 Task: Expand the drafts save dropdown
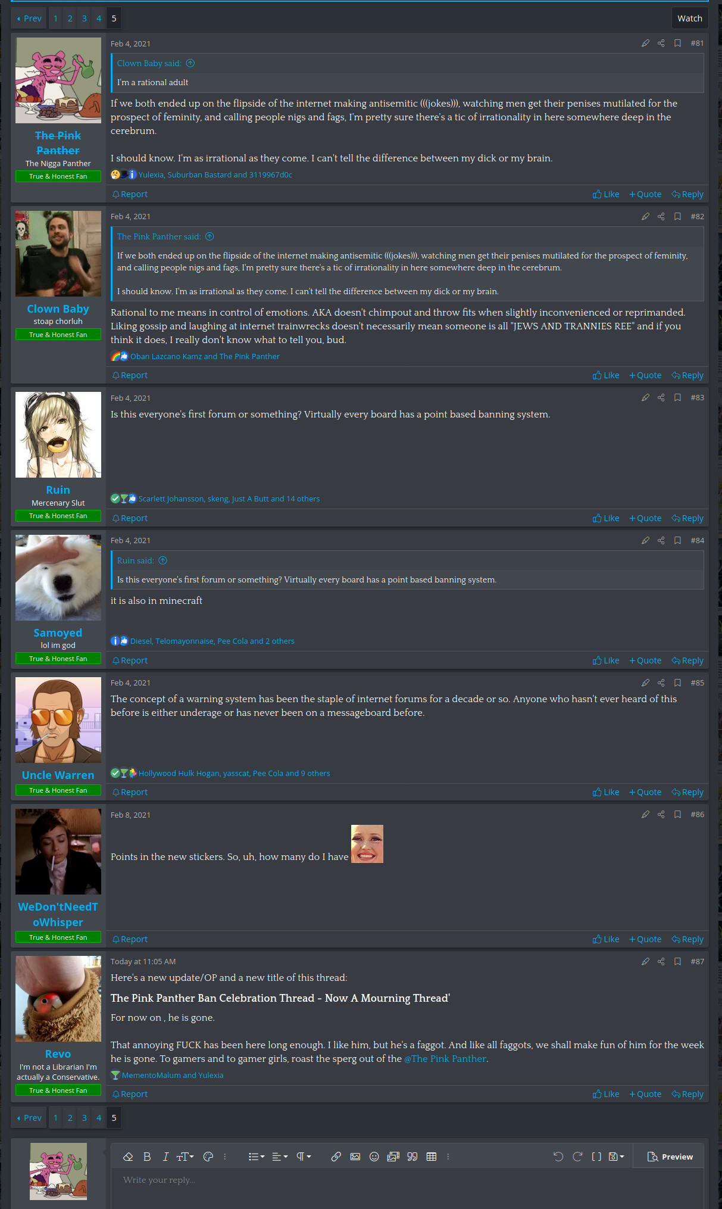(616, 1157)
